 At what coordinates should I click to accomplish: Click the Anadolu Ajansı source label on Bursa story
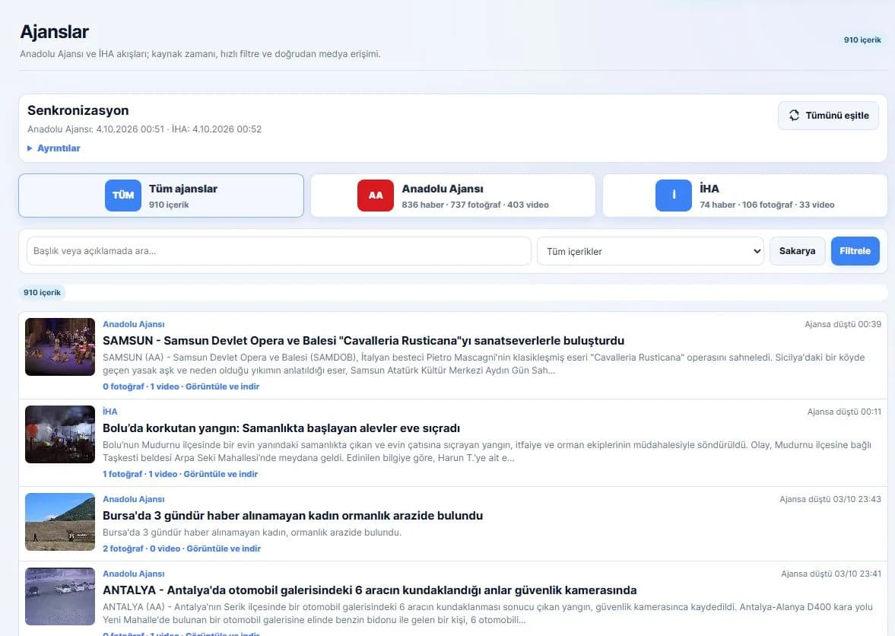click(x=134, y=499)
